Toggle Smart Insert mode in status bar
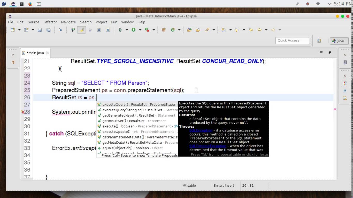The height and width of the screenshot is (198, 353). click(x=223, y=185)
